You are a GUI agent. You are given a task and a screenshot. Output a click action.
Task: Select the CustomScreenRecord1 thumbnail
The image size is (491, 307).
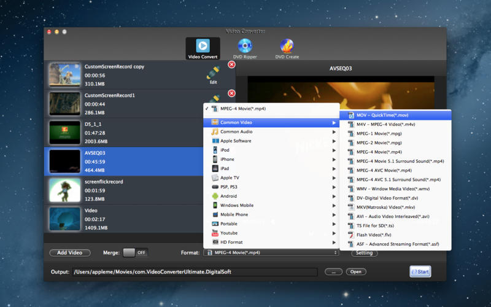click(65, 104)
